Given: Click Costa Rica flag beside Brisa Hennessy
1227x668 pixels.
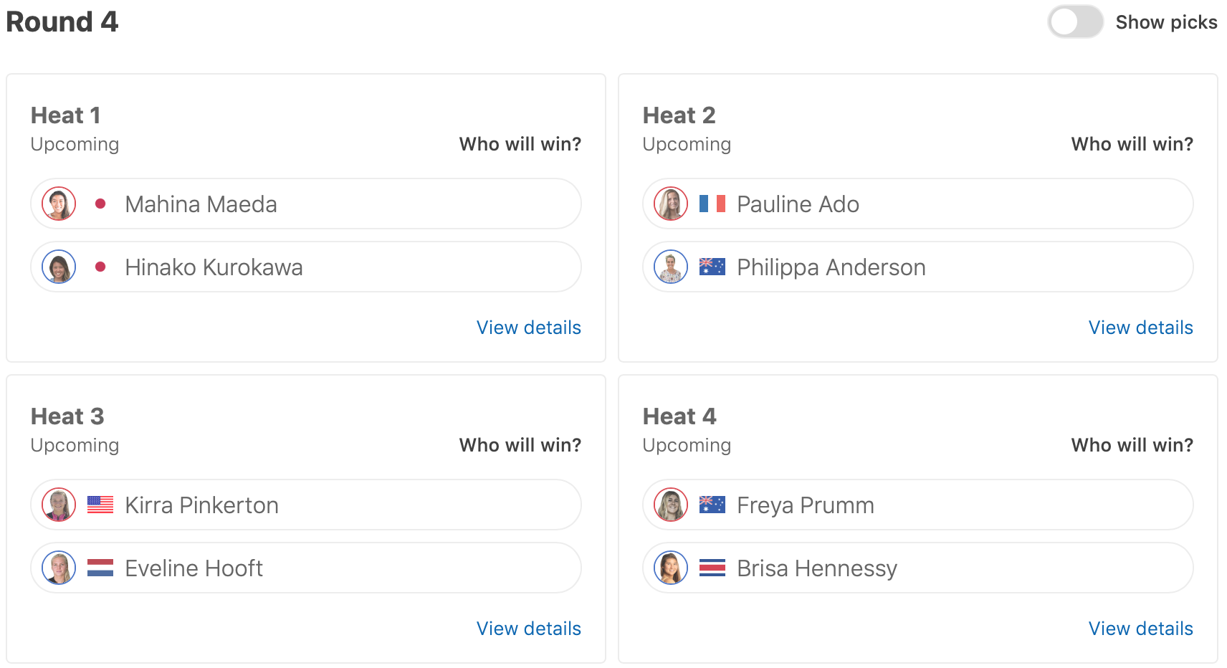Looking at the screenshot, I should click(712, 568).
